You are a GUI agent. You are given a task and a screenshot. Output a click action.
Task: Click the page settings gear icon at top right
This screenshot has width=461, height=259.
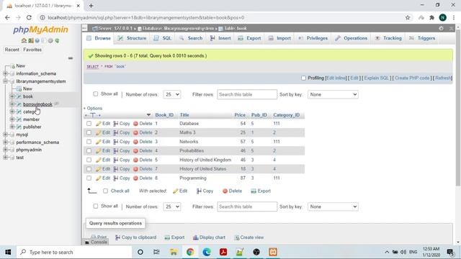[x=442, y=28]
